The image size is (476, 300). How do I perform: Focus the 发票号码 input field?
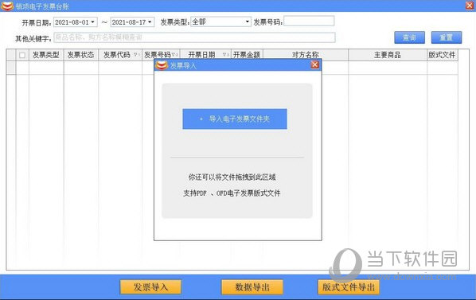[309, 21]
